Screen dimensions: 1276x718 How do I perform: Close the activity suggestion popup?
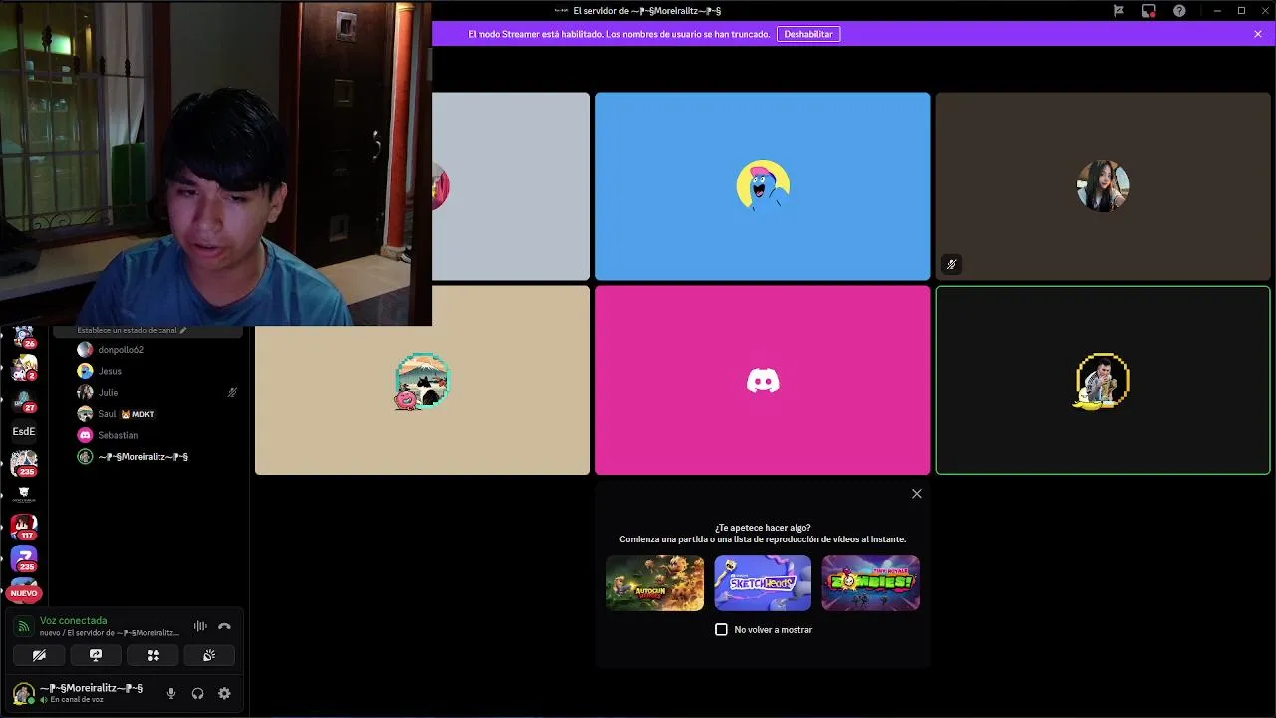[x=917, y=494]
